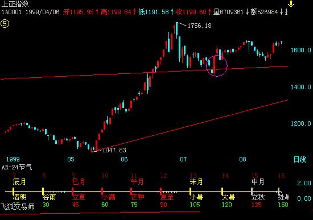Click the 小满 solar term marker

click(x=108, y=197)
